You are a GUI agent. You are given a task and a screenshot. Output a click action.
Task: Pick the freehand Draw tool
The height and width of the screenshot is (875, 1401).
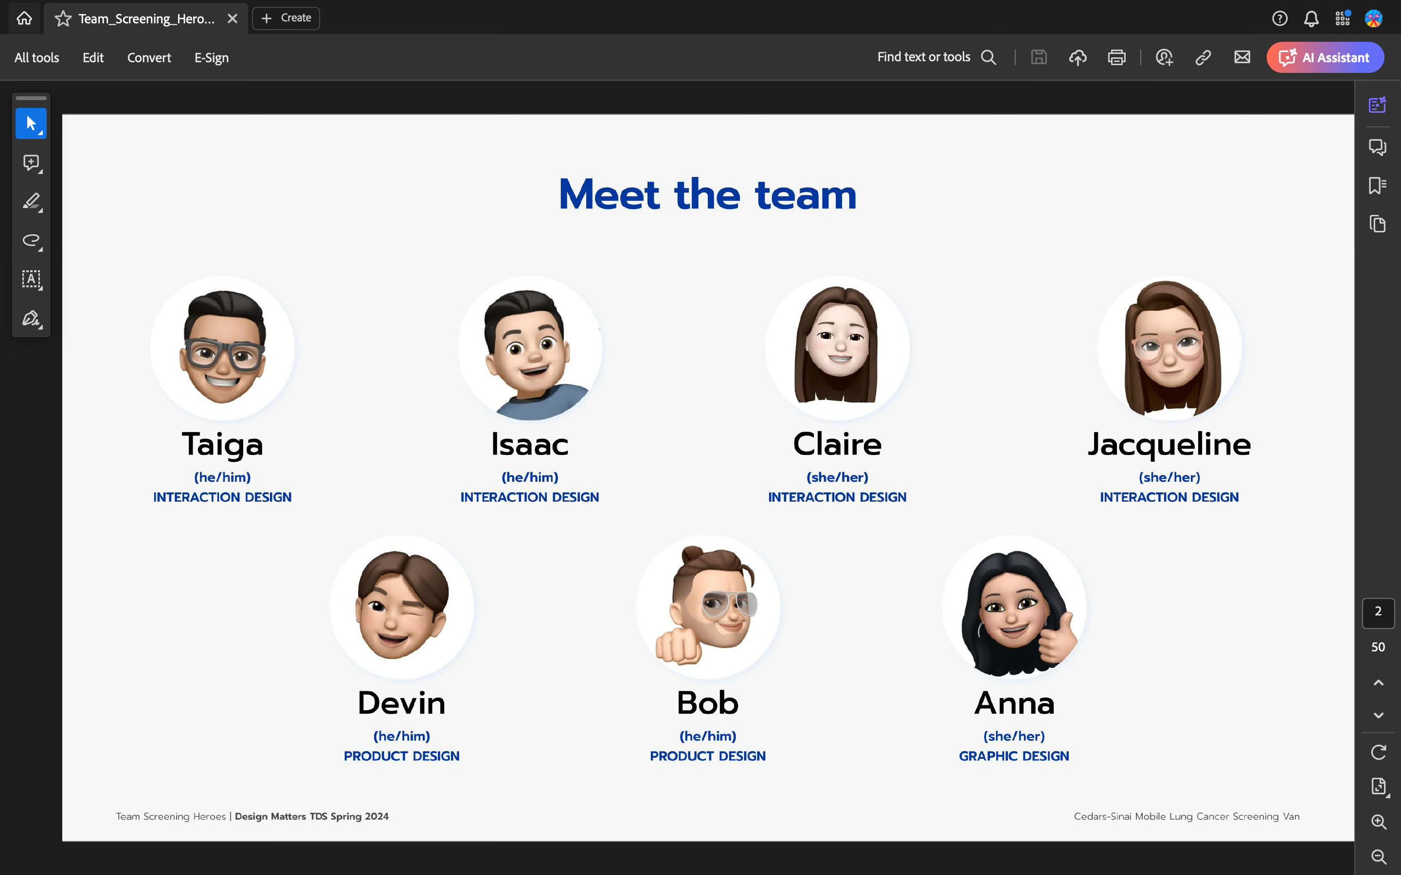[31, 240]
